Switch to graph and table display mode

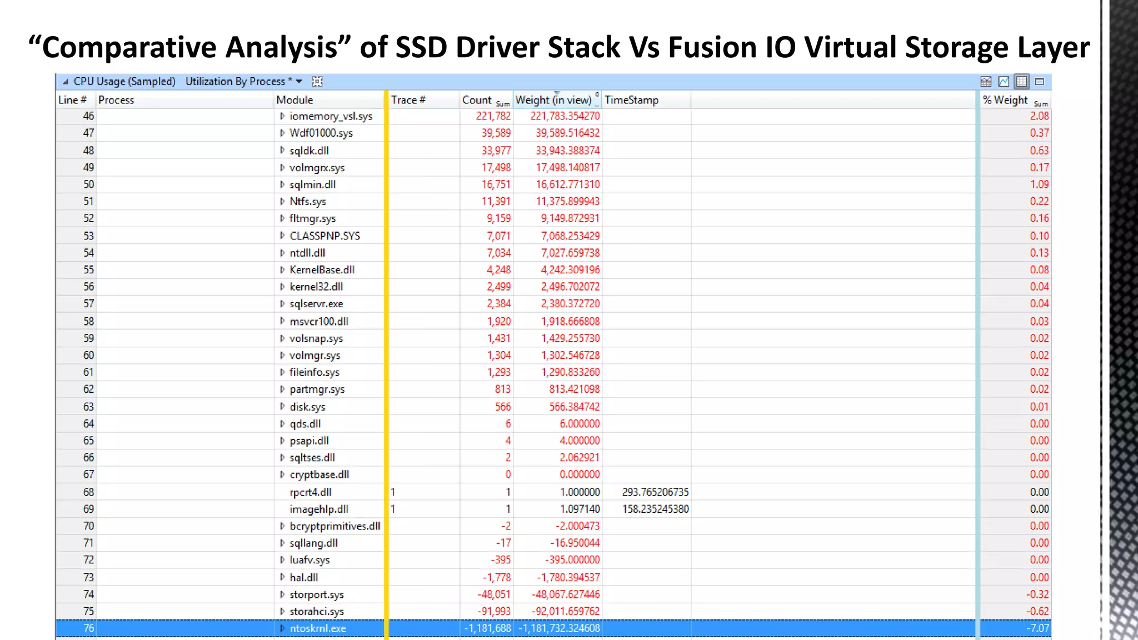(986, 82)
